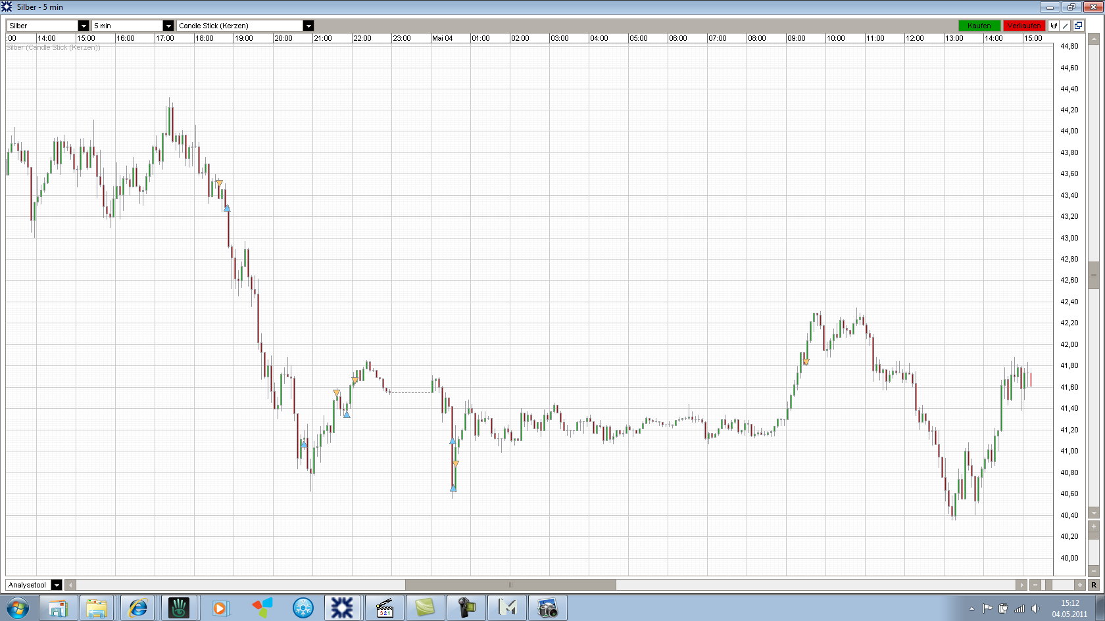Viewport: 1105px width, 621px height.
Task: Click the horizontal zoom plus button
Action: tap(1079, 585)
